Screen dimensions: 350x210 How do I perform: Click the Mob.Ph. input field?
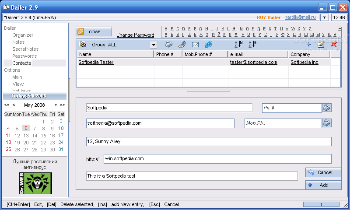[283, 123]
